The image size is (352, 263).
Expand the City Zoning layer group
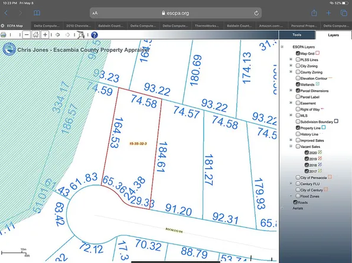(291, 65)
